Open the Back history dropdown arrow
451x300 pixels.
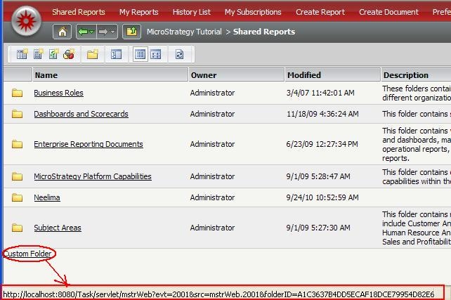[x=92, y=32]
